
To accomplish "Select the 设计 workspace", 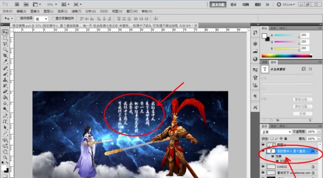I will click(x=233, y=4).
